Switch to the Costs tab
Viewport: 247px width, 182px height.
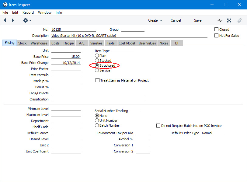[x=55, y=43]
